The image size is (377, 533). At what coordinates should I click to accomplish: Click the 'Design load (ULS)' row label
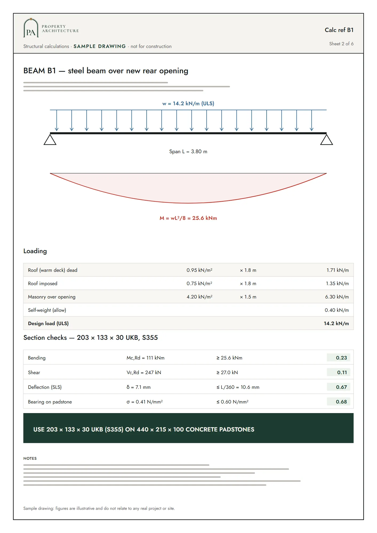pos(48,324)
